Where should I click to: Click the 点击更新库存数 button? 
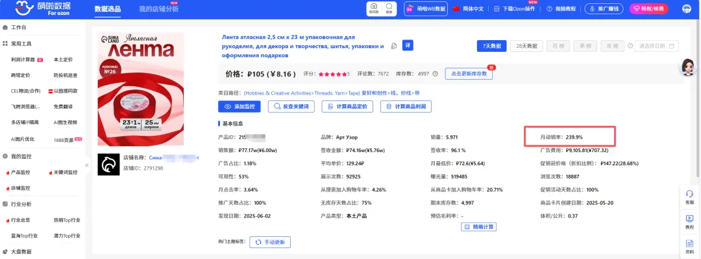pos(469,74)
